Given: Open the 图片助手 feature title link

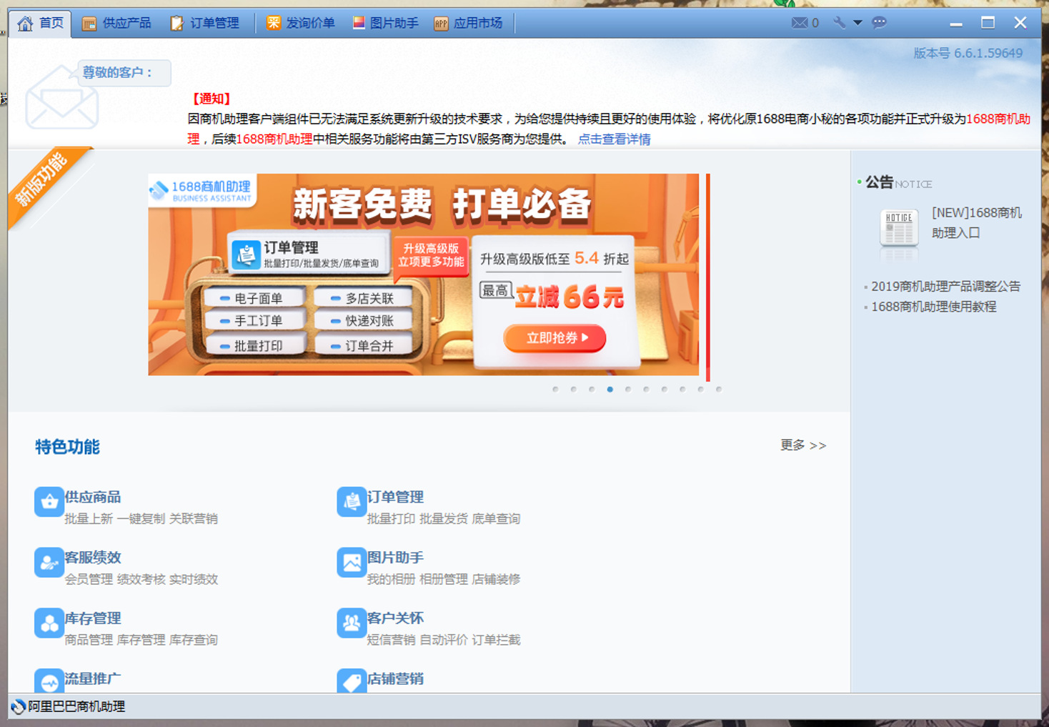Looking at the screenshot, I should [x=395, y=558].
